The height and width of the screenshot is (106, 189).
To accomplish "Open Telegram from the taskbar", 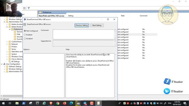I will [x=85, y=103].
